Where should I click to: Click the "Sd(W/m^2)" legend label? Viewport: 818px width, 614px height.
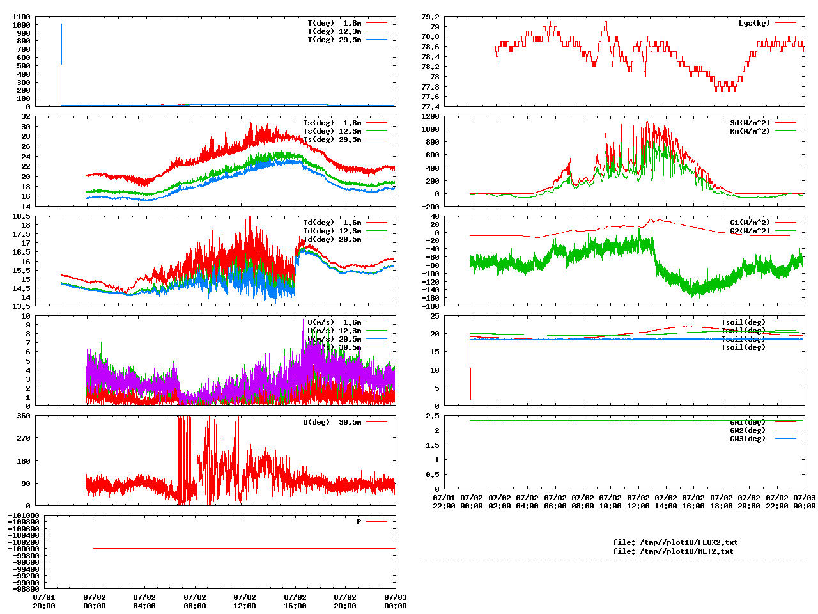tap(750, 123)
